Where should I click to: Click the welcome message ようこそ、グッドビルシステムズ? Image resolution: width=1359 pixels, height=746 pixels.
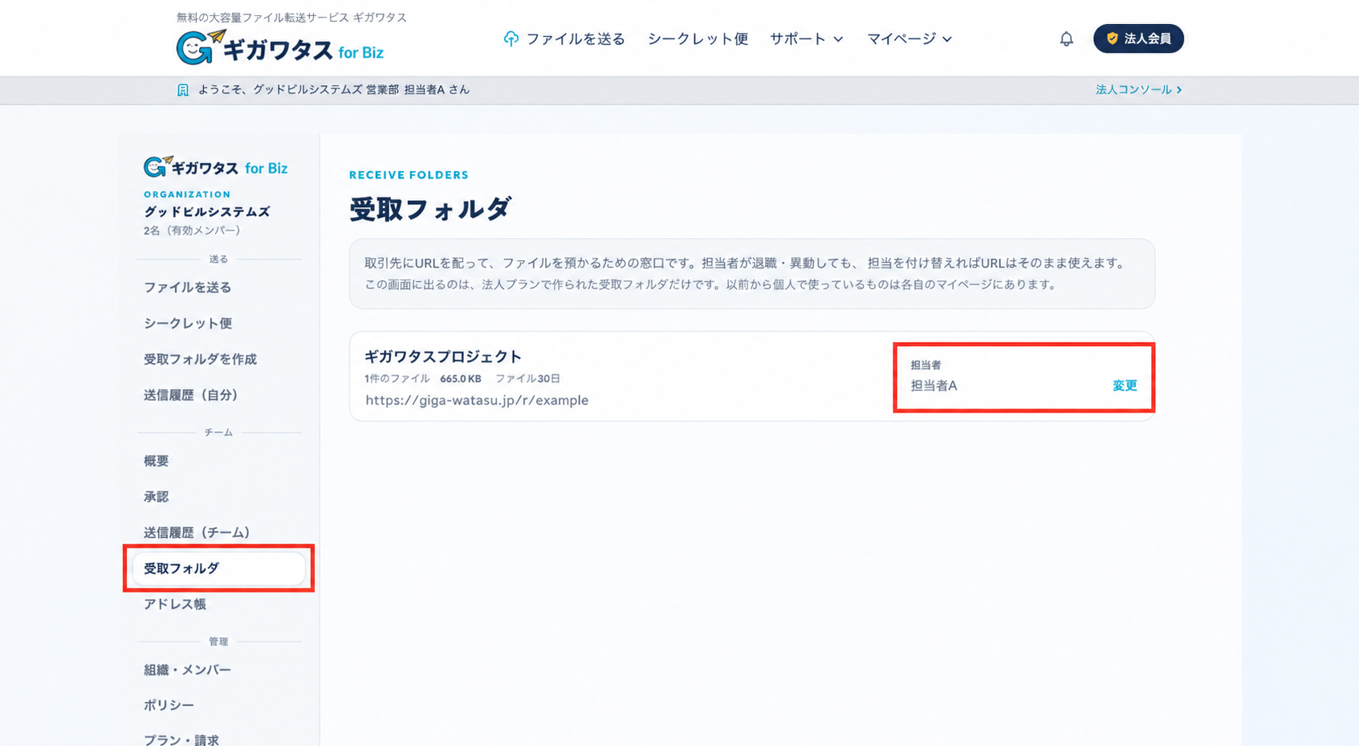pyautogui.click(x=334, y=90)
